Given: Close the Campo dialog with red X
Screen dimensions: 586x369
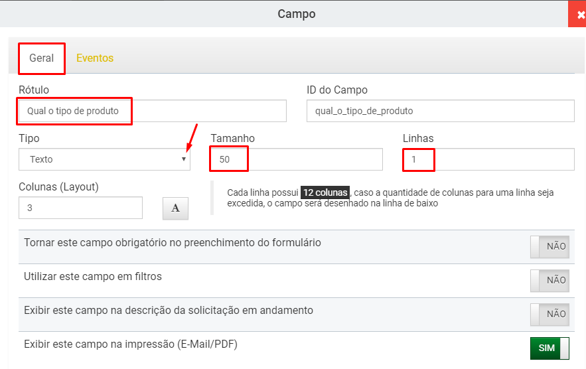Looking at the screenshot, I should [577, 14].
